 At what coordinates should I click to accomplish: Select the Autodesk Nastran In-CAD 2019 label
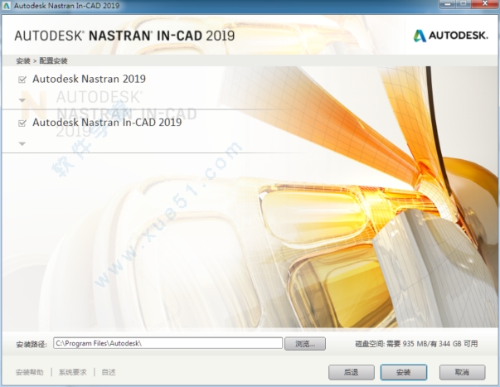(107, 122)
